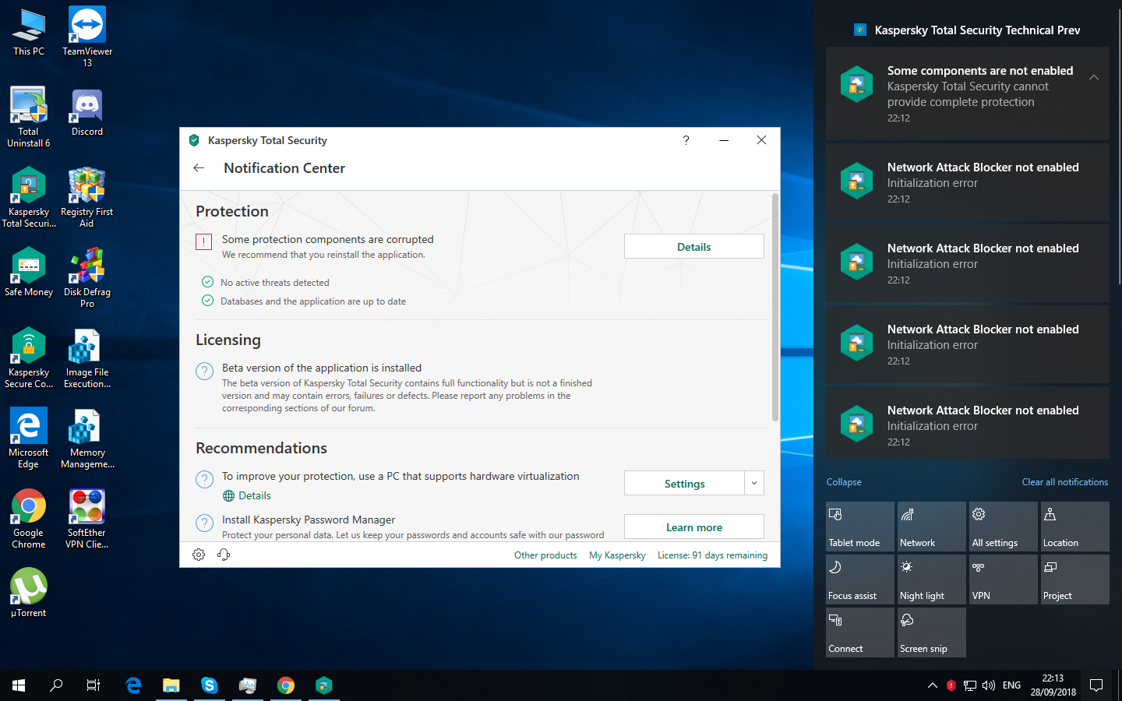Screen dimensions: 1122x701
Task: Open Kaspersky settings gear icon
Action: tap(199, 555)
